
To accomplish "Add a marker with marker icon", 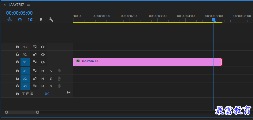I will pos(41,20).
